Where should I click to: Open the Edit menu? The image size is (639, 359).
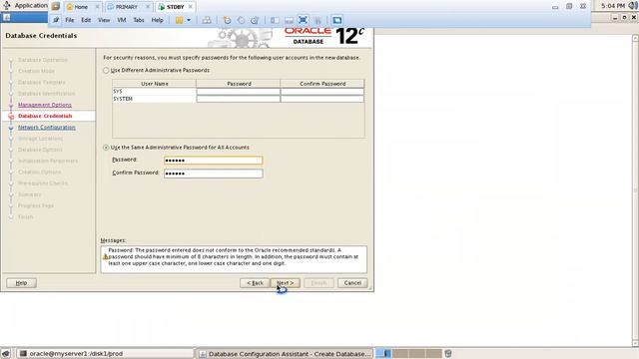tap(86, 20)
